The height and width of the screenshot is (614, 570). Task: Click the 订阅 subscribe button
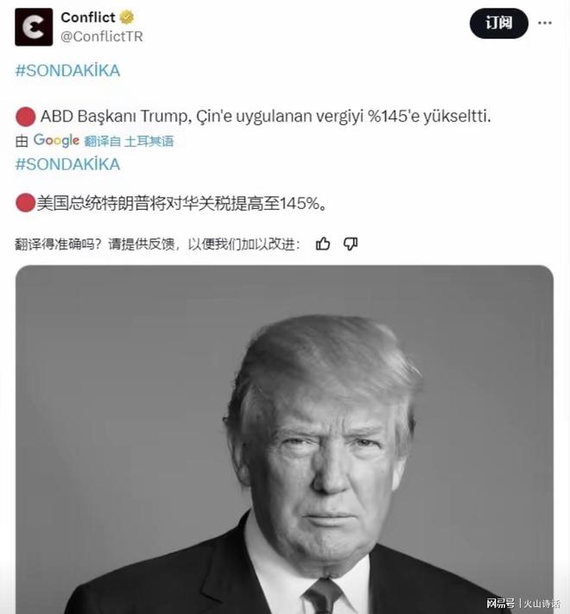pos(499,23)
